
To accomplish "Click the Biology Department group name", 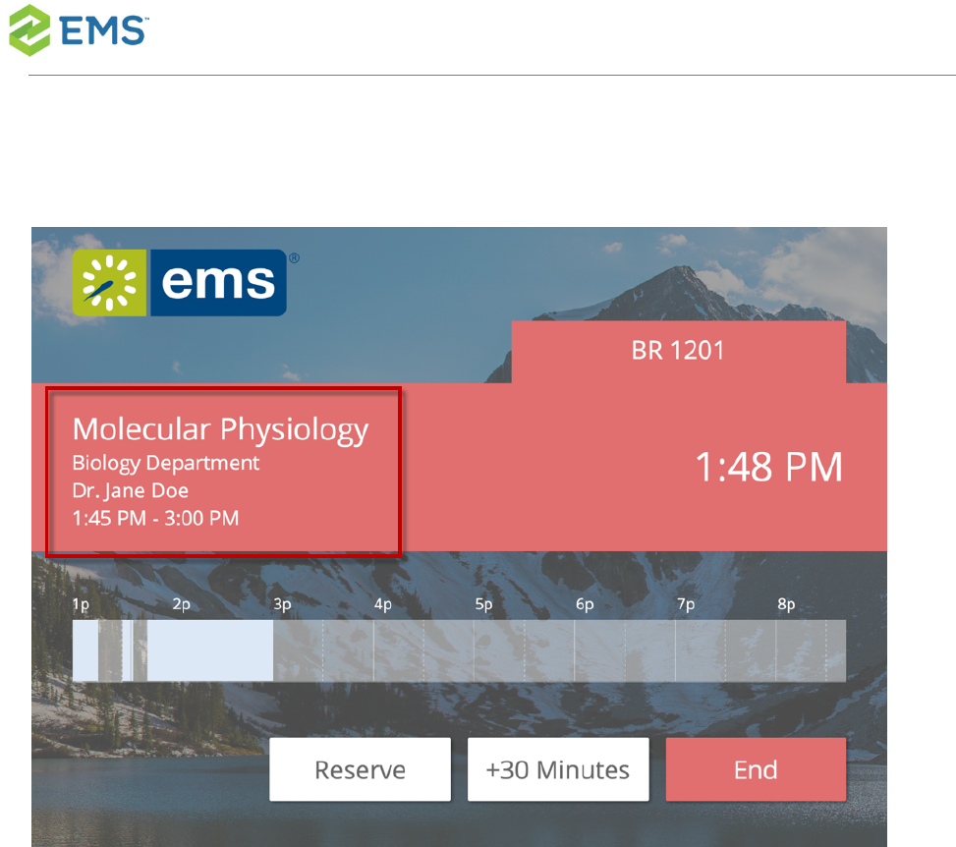I will tap(166, 463).
